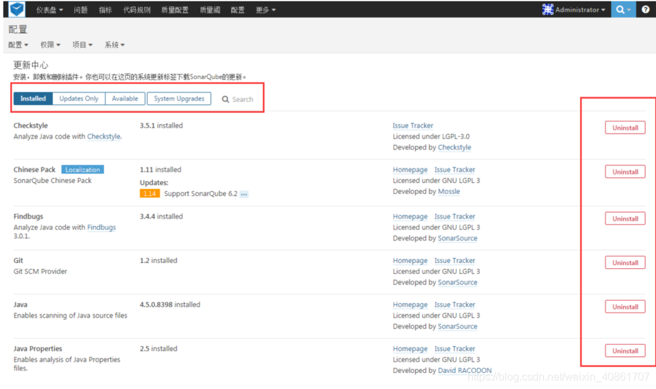Open 质量阈 in top navigation
The width and height of the screenshot is (656, 389).
tap(210, 10)
